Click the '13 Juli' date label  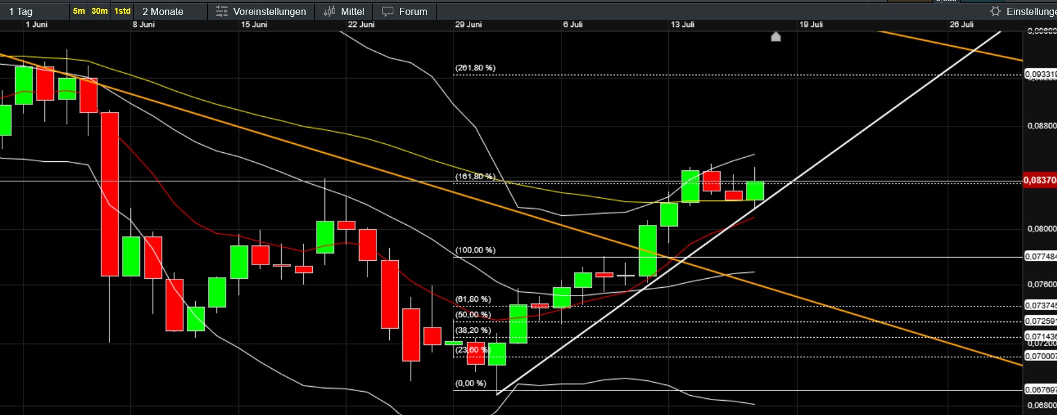(683, 25)
